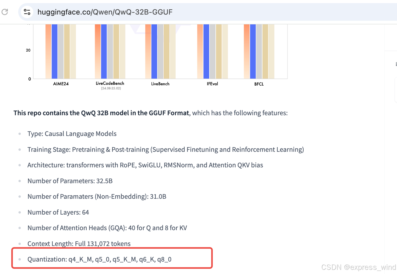Click the repo description heading about GGUF Format
This screenshot has width=397, height=274.
[x=151, y=113]
